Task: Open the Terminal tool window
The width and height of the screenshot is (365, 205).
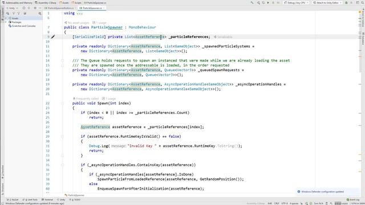Action: coord(47,200)
